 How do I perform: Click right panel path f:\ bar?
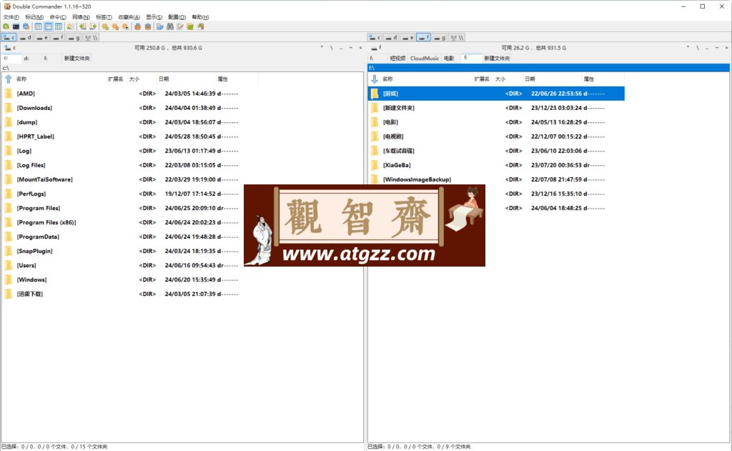pyautogui.click(x=548, y=68)
